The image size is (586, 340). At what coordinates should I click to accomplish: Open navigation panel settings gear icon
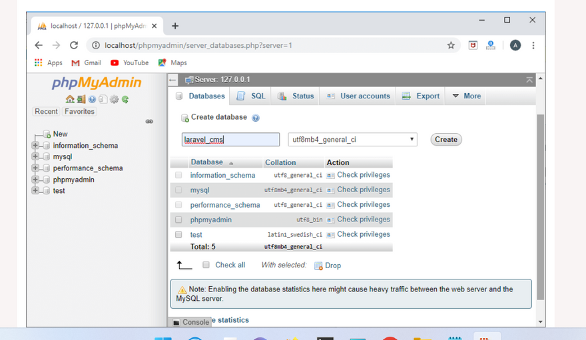point(114,99)
